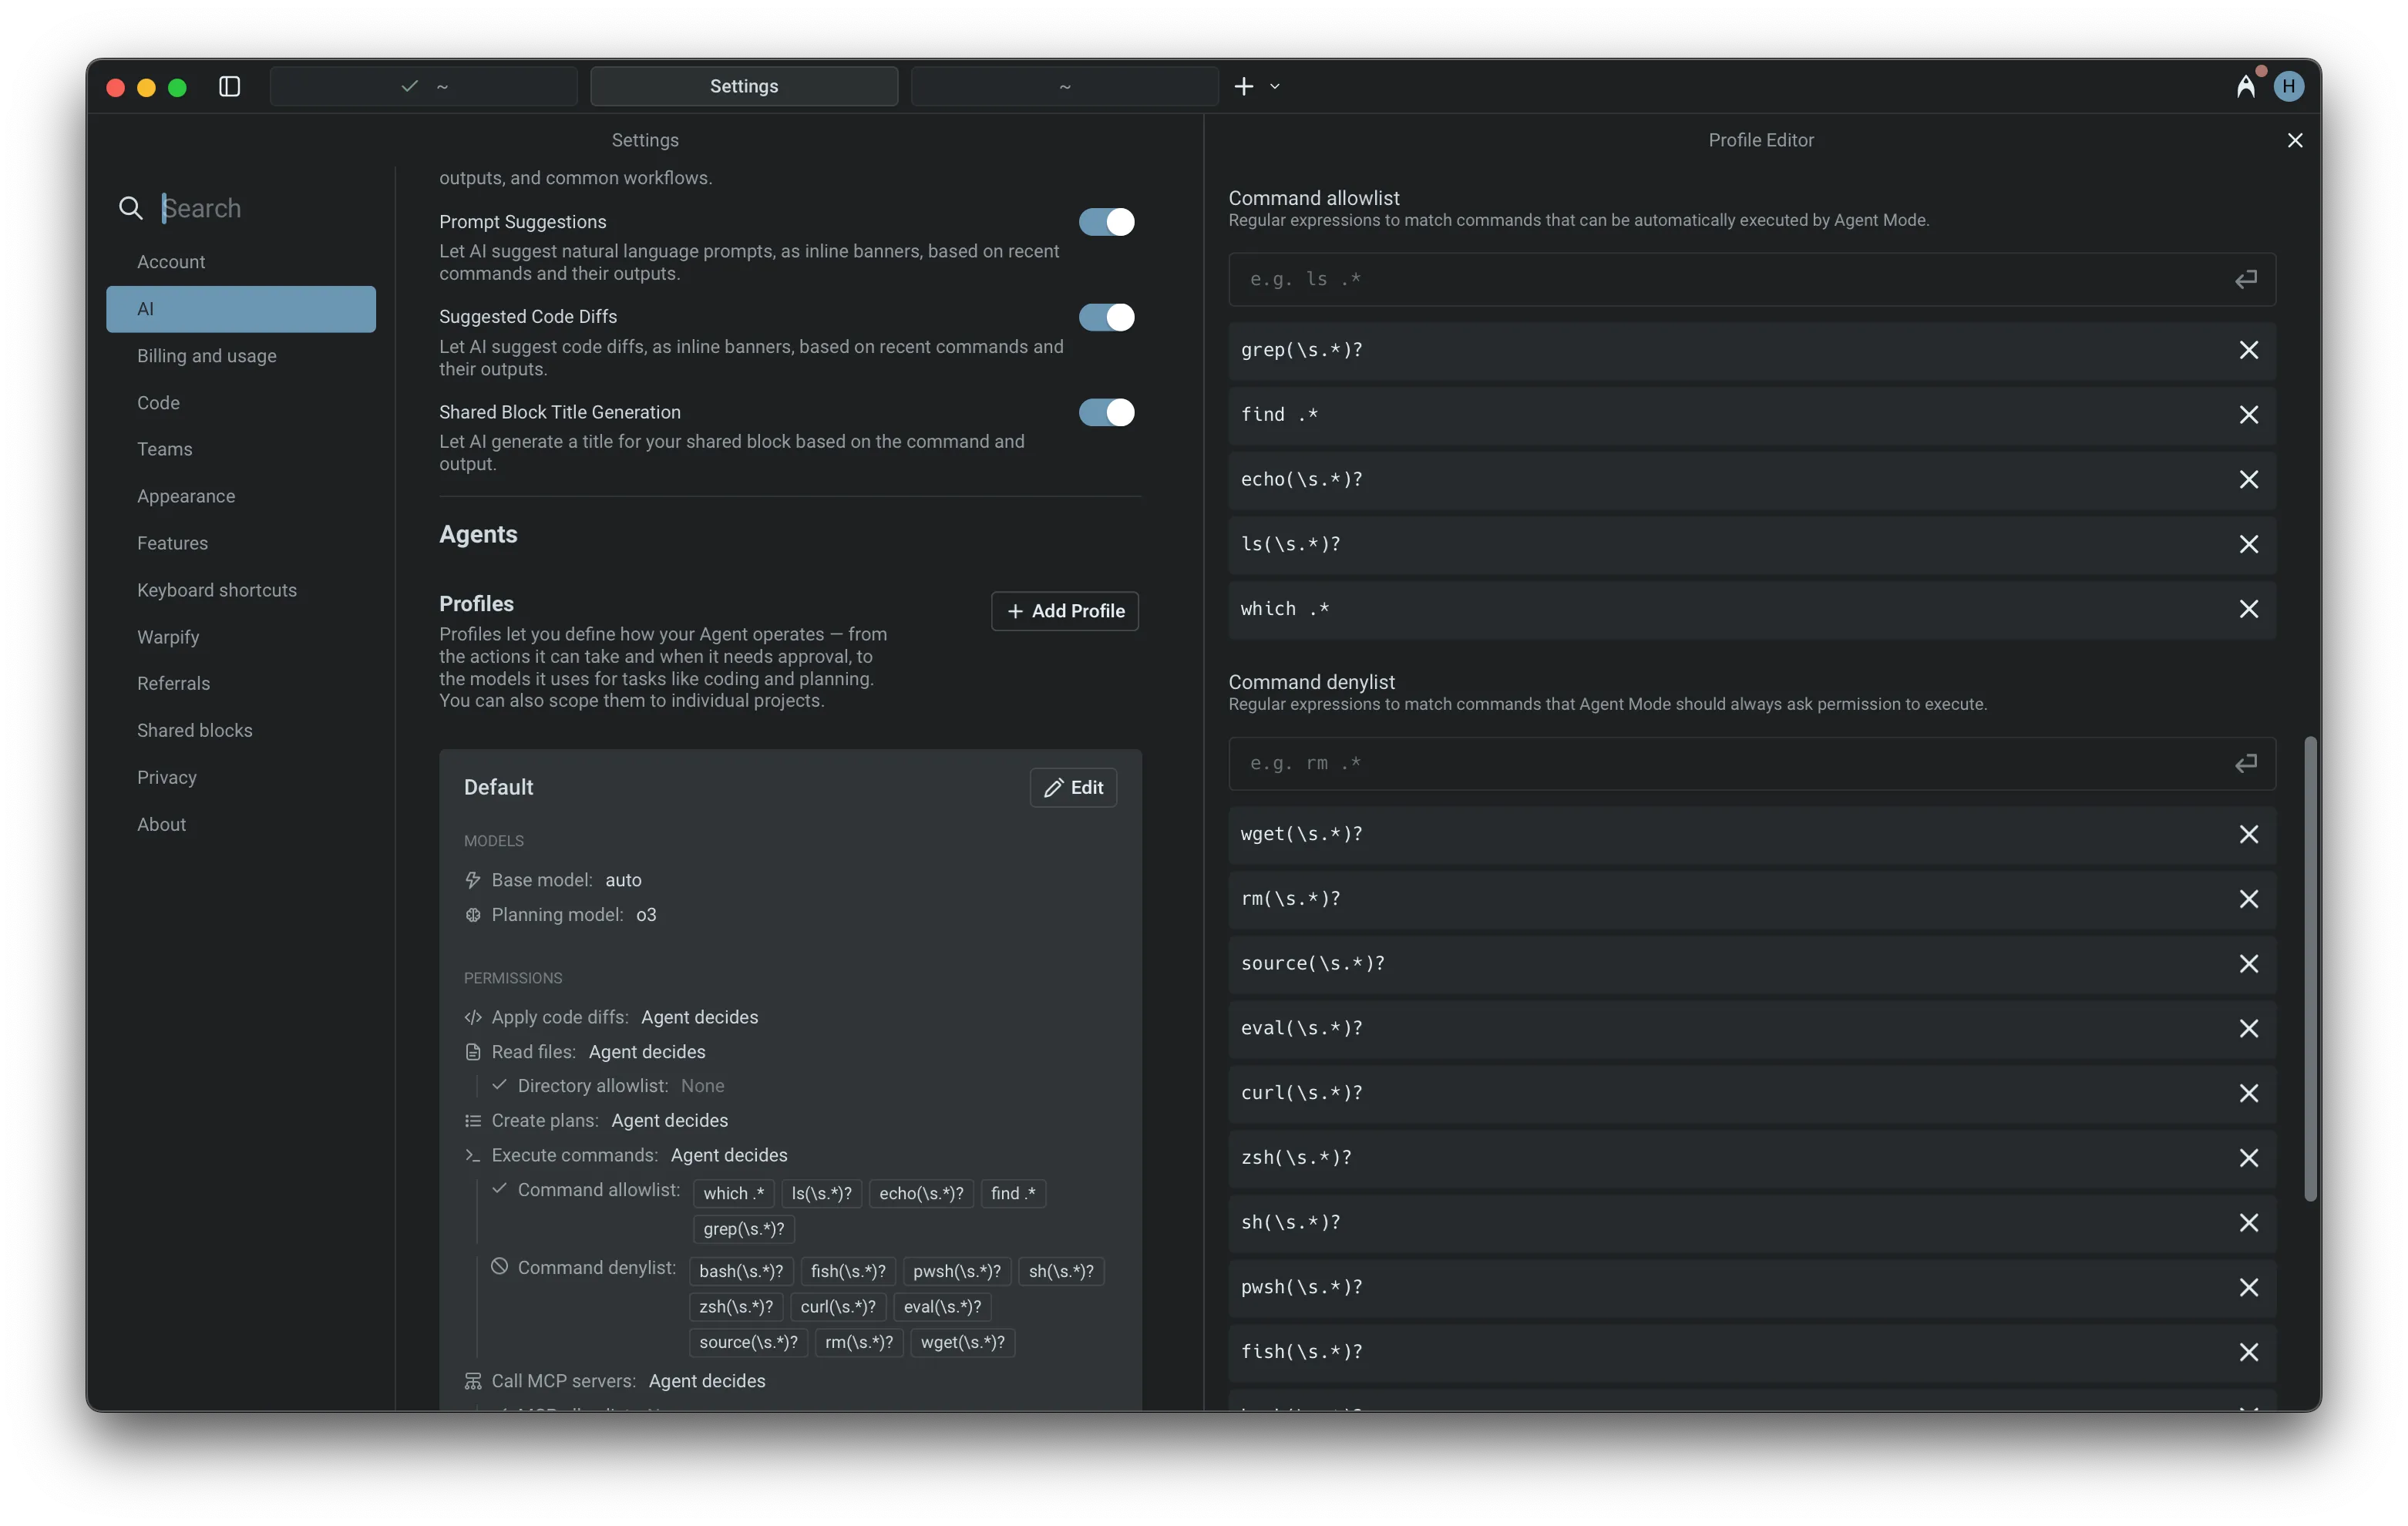Click the plus button to open a new tab
Screen dimensions: 2408x1526
click(x=1243, y=86)
